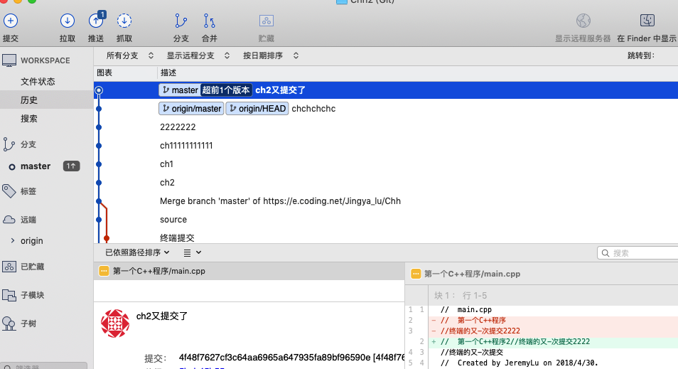678x369 pixels.
Task: Click the 描述 column header
Action: click(x=418, y=73)
